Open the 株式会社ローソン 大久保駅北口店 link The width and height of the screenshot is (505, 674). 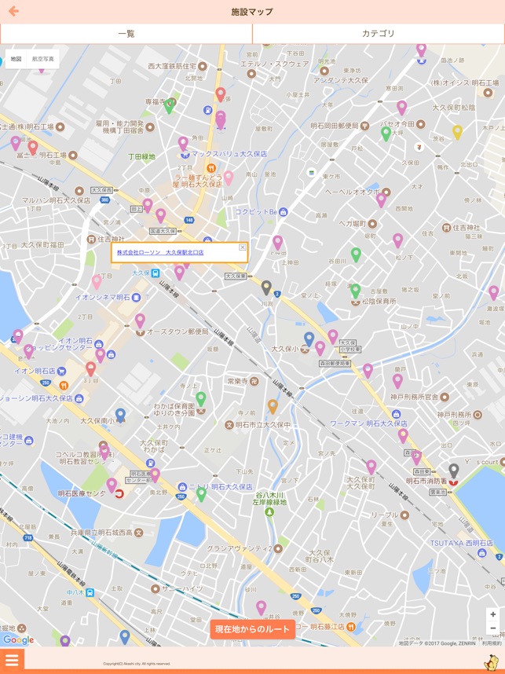point(160,252)
